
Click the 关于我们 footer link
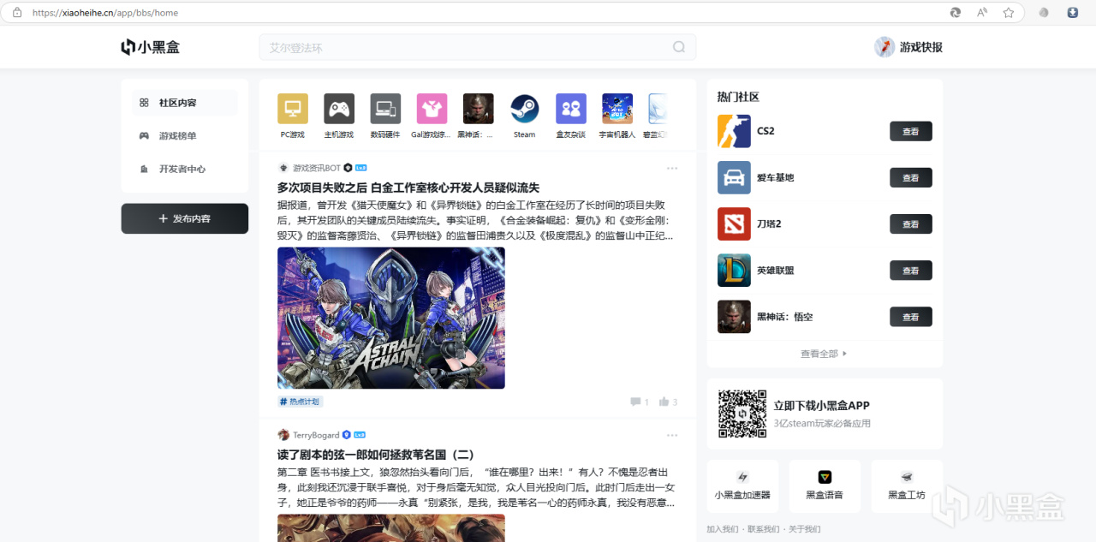(805, 529)
